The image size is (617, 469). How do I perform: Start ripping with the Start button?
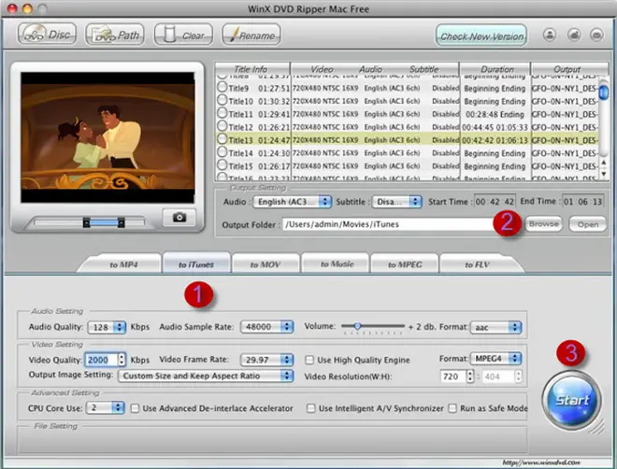(571, 400)
